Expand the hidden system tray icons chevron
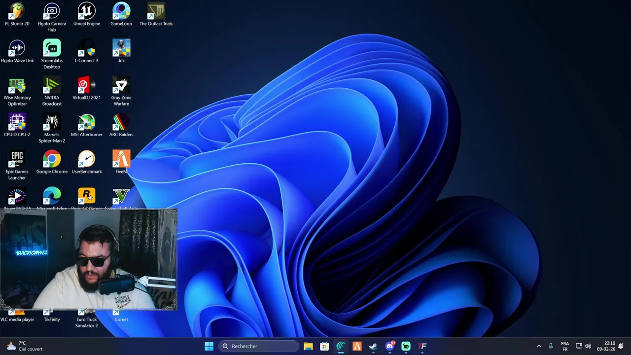This screenshot has width=631, height=355. 539,346
